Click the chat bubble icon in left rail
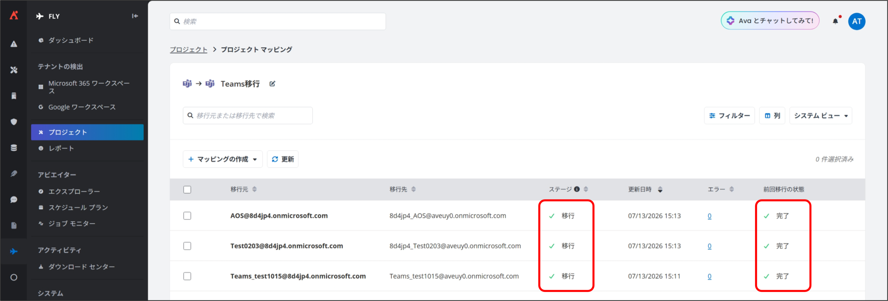The height and width of the screenshot is (301, 888). (14, 200)
